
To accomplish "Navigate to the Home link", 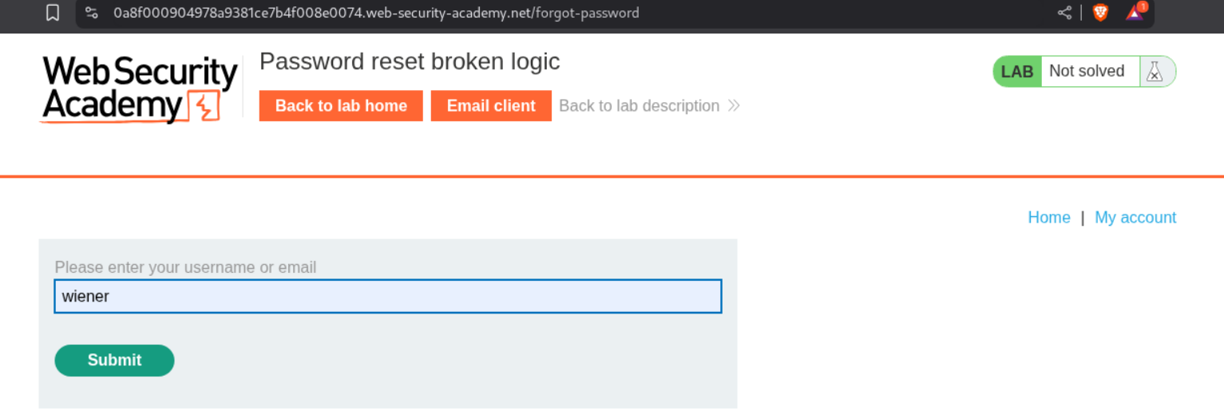I will pos(1048,218).
